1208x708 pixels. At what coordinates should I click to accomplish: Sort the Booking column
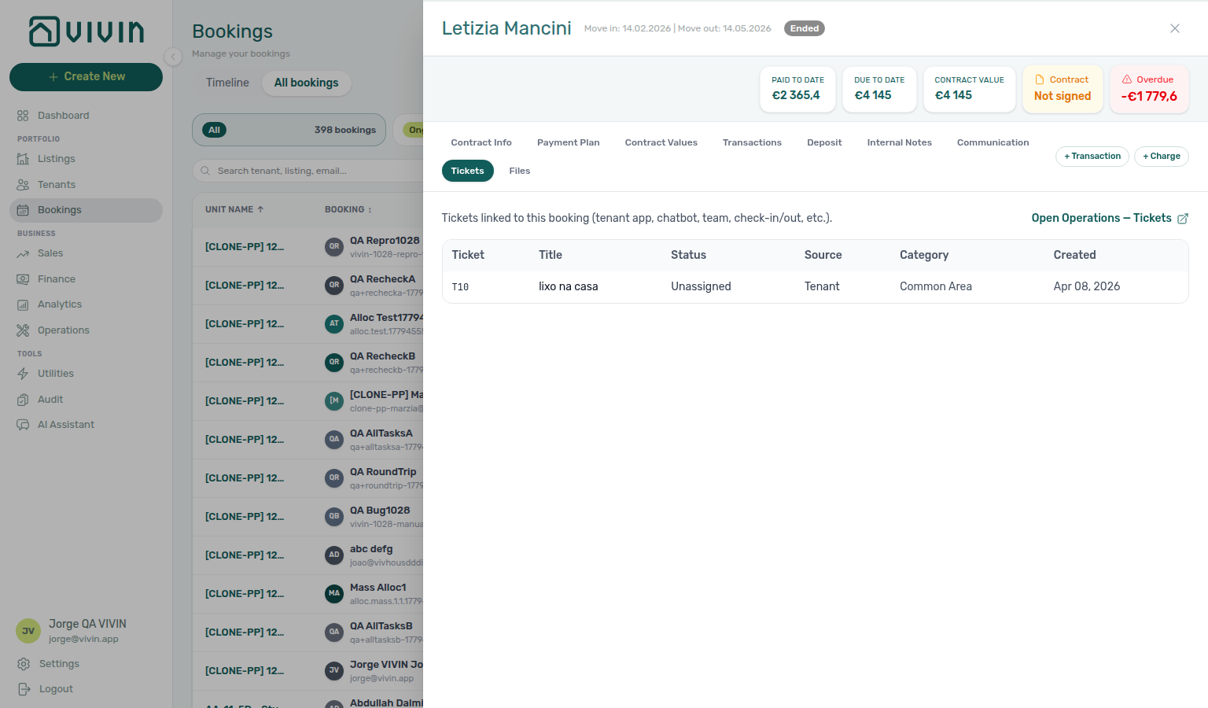click(348, 209)
